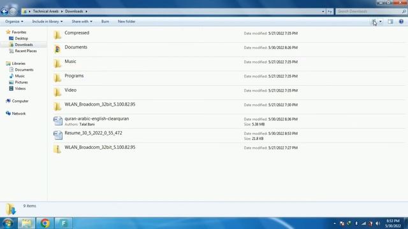Select the Documents folder icon in list
Image resolution: width=408 pixels, height=229 pixels.
click(57, 49)
